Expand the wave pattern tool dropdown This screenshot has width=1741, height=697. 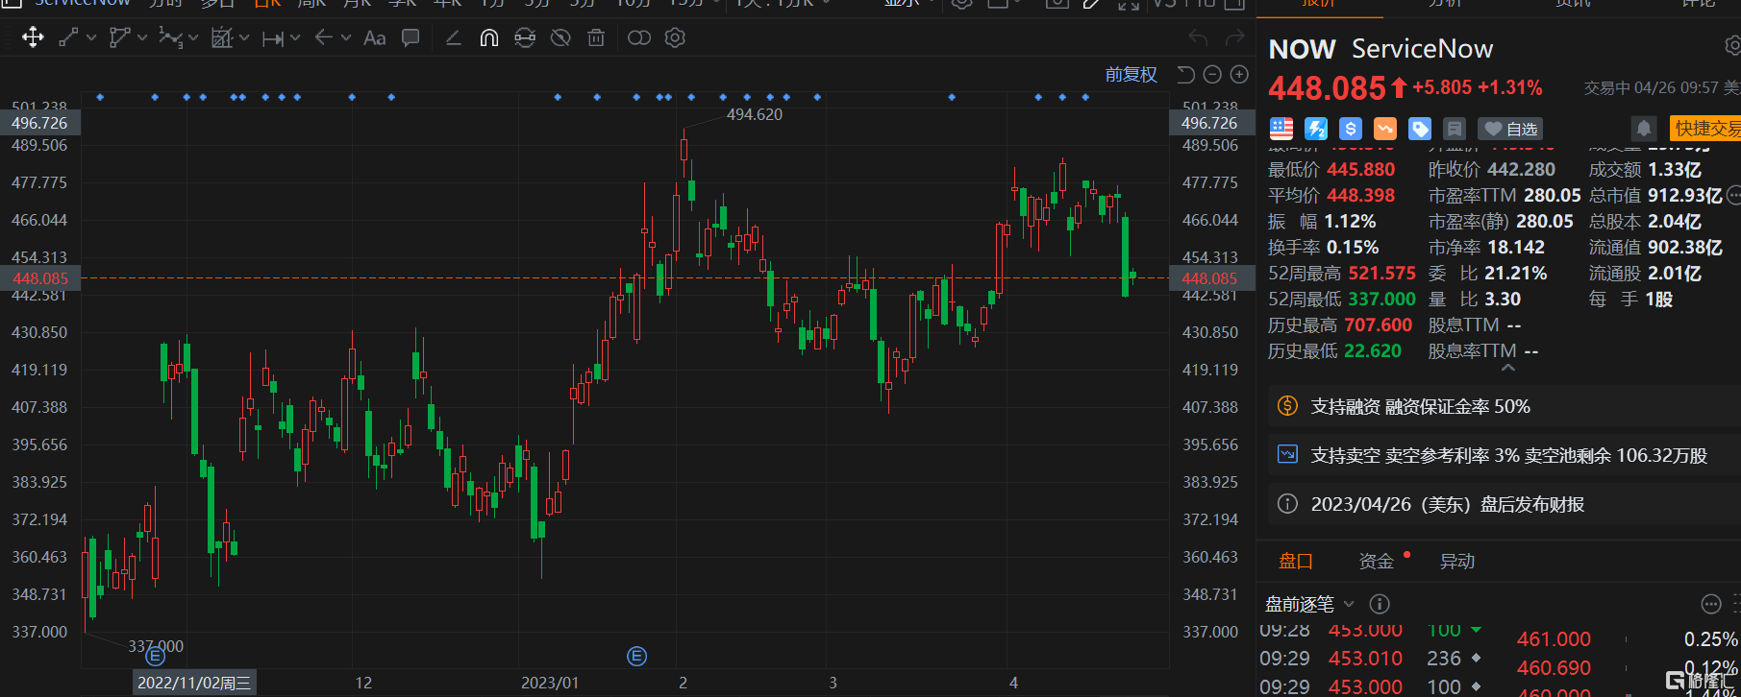tap(193, 38)
